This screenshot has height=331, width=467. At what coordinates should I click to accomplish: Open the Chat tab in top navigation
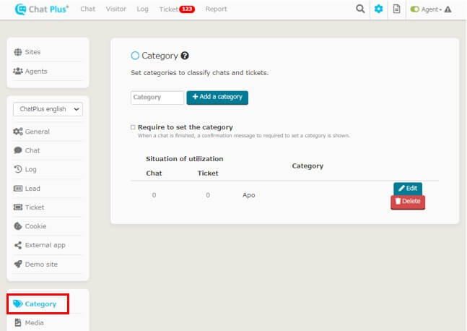click(x=88, y=9)
